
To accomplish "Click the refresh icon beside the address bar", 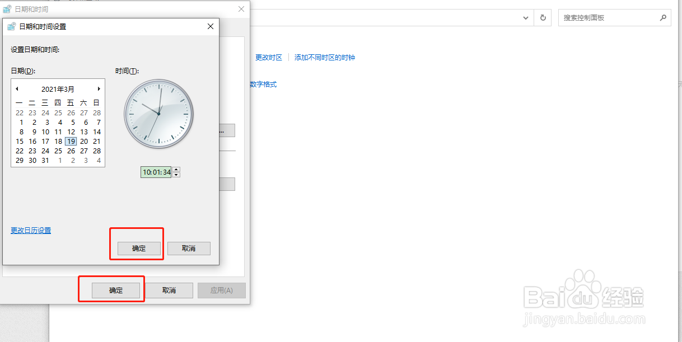I will click(x=542, y=17).
